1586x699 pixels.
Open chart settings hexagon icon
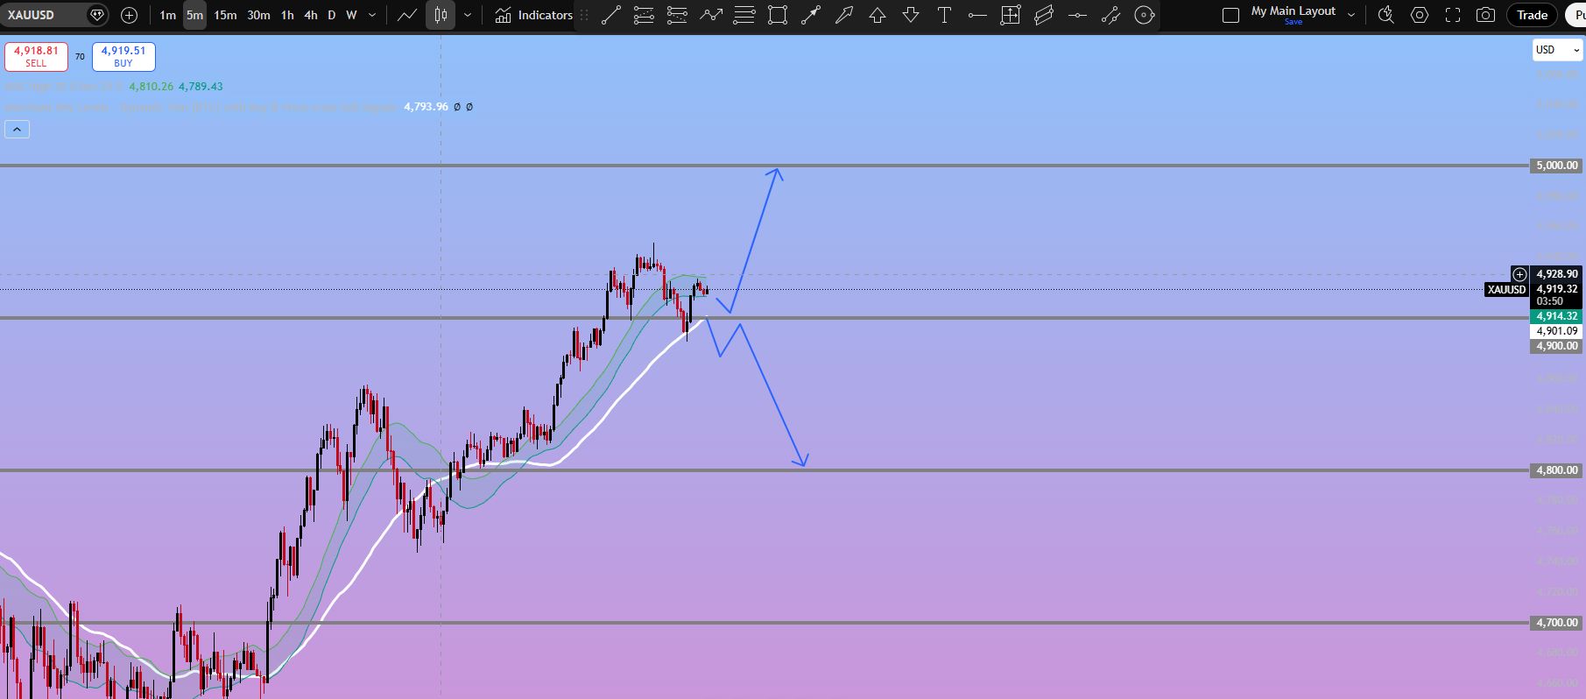1420,15
